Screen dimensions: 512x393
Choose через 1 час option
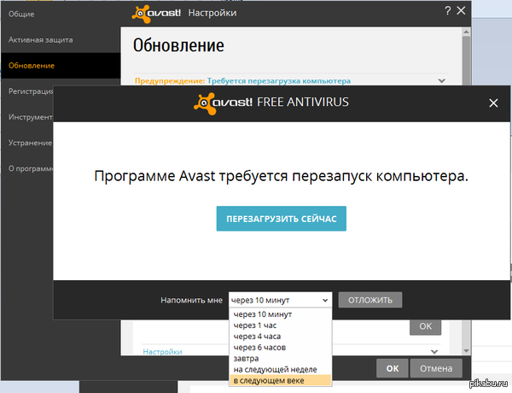pos(281,326)
